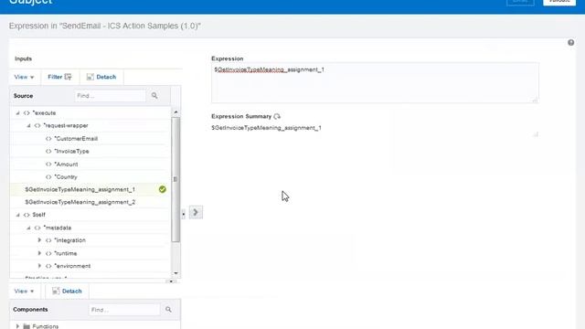
Task: Refresh the Expression Summary icon
Action: coord(277,116)
